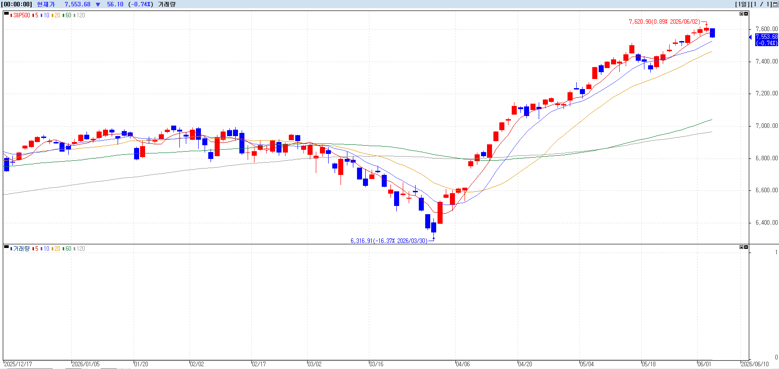Click the 04/06 date label
Screen dimensions: 779x369
point(463,364)
